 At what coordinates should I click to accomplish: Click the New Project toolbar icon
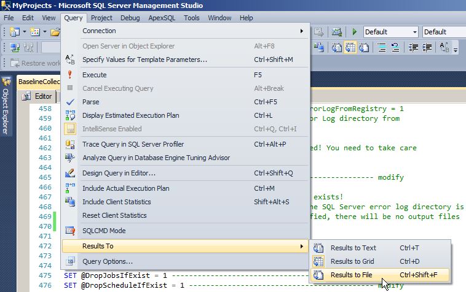[x=35, y=32]
